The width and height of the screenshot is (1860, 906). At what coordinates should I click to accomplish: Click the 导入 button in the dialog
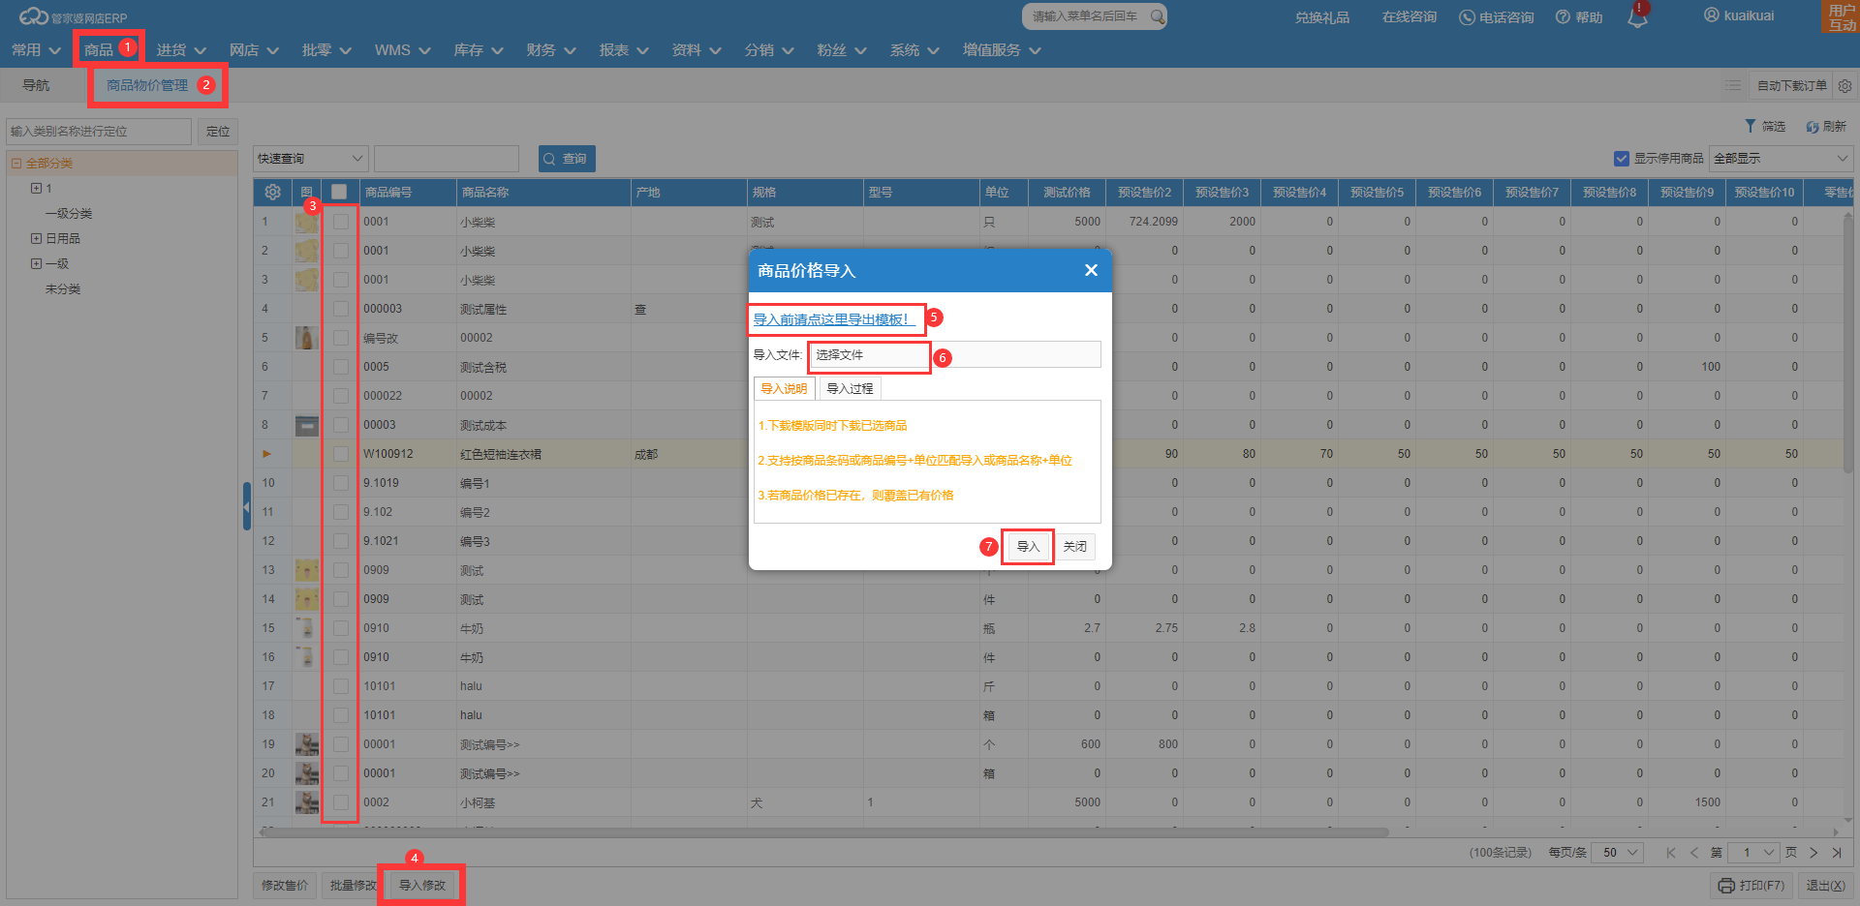(x=1027, y=547)
